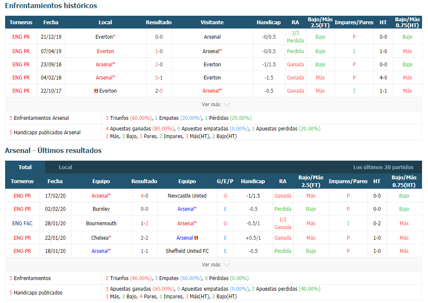Click Arsenal visitor on 21/12/19 row

tap(212, 37)
